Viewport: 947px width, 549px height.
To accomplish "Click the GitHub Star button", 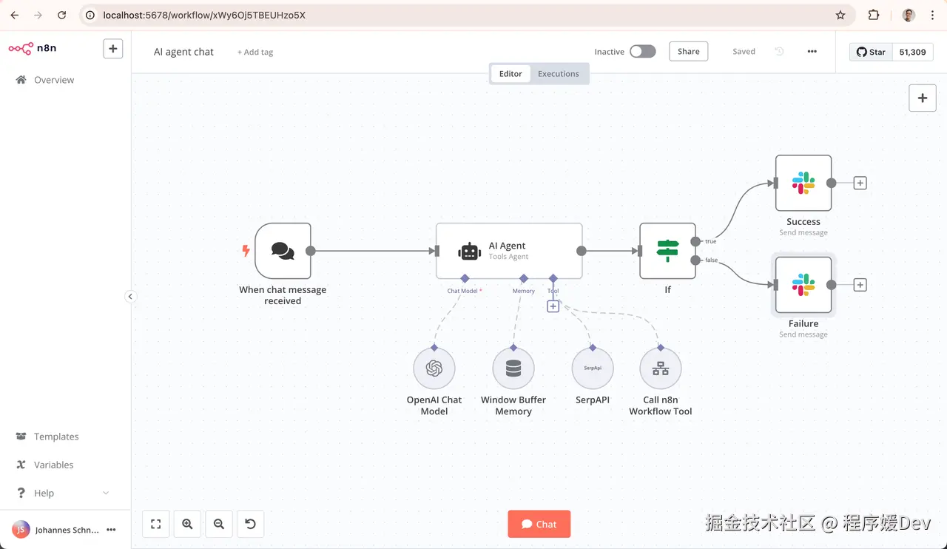I will [871, 52].
